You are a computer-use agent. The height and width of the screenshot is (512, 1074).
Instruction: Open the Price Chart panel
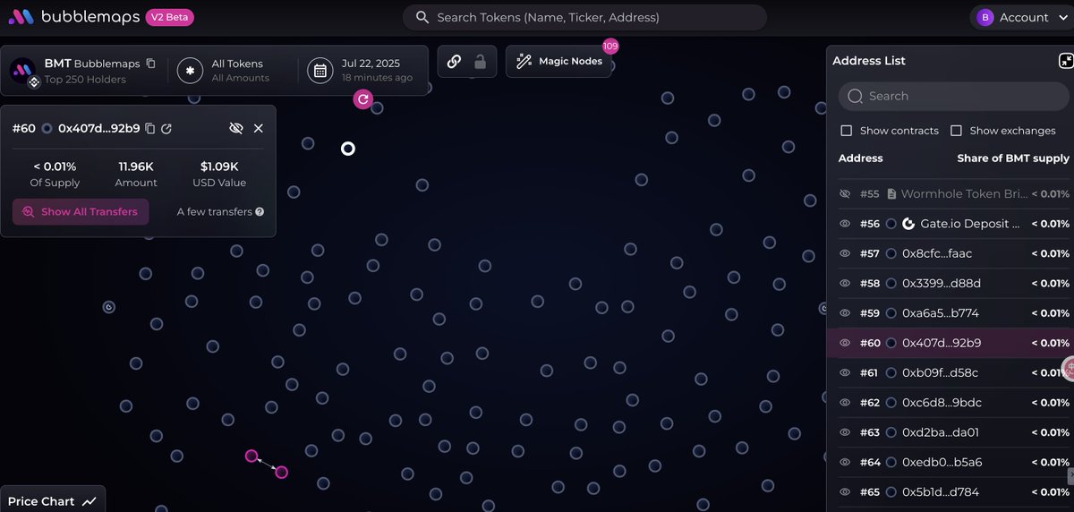coord(52,500)
